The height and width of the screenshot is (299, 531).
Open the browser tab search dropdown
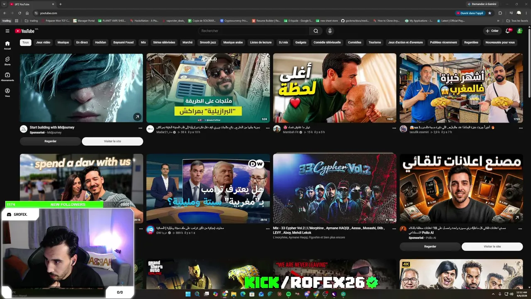tap(4, 4)
